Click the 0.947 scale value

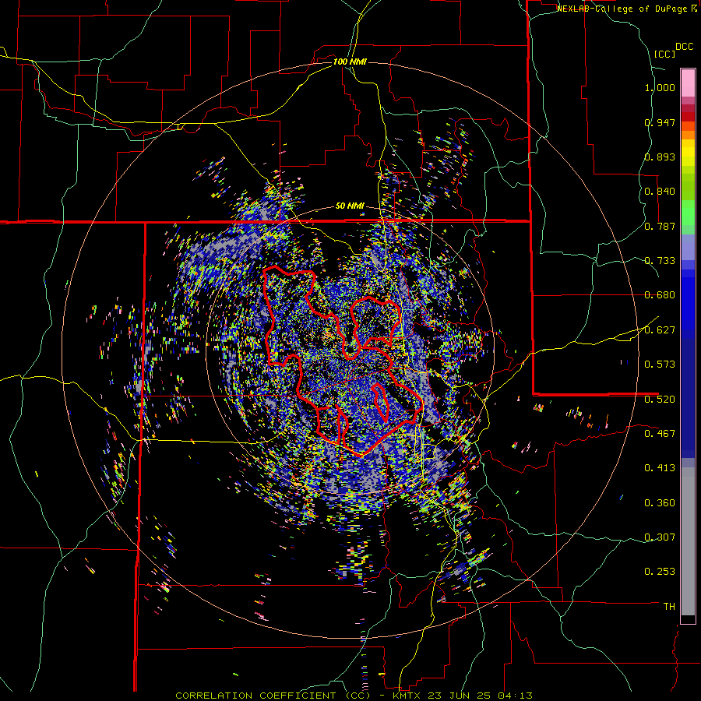click(x=660, y=122)
